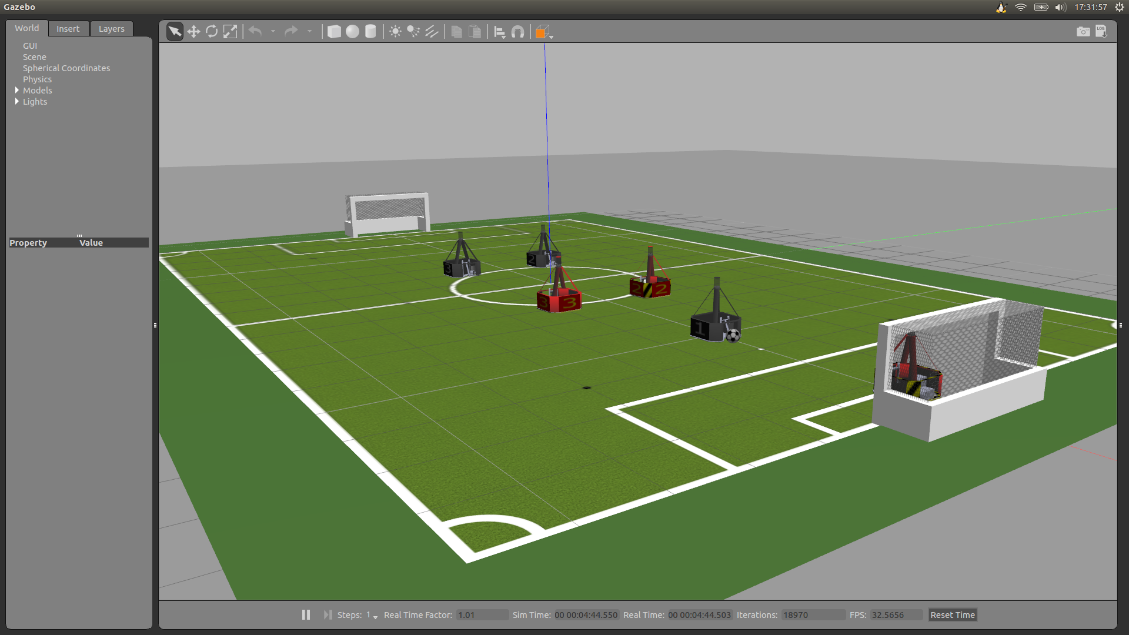Expand the Models tree item
The height and width of the screenshot is (635, 1129).
(x=17, y=90)
